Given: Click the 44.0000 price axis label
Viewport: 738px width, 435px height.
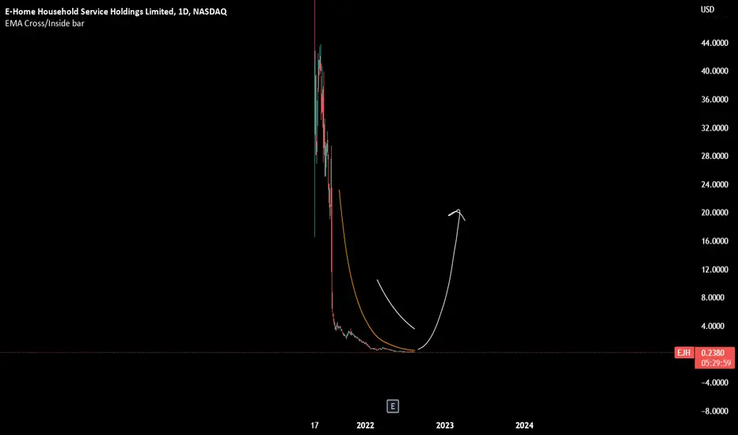Looking at the screenshot, I should [714, 43].
